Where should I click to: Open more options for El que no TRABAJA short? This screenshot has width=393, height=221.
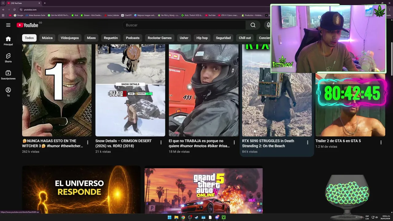pos(234,142)
